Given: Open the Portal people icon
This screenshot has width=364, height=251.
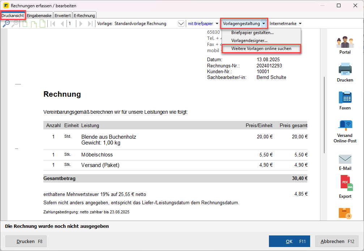Looking at the screenshot, I should pos(345,42).
